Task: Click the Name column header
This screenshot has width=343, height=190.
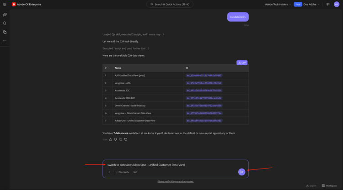Action: 118,68
